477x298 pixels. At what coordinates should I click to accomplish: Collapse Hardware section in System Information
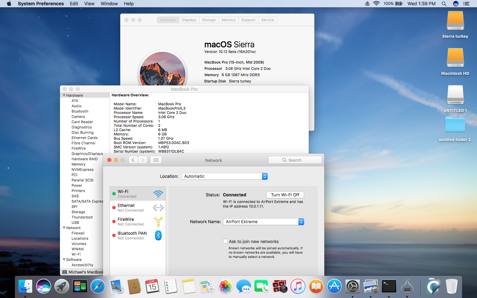64,95
